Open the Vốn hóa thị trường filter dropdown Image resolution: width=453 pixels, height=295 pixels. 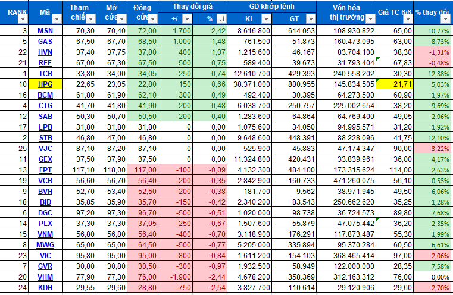tap(370, 20)
